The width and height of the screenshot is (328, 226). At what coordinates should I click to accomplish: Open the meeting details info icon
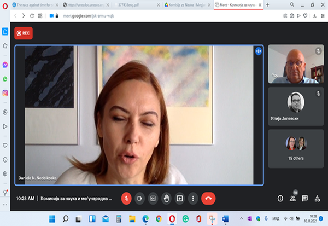click(x=280, y=198)
